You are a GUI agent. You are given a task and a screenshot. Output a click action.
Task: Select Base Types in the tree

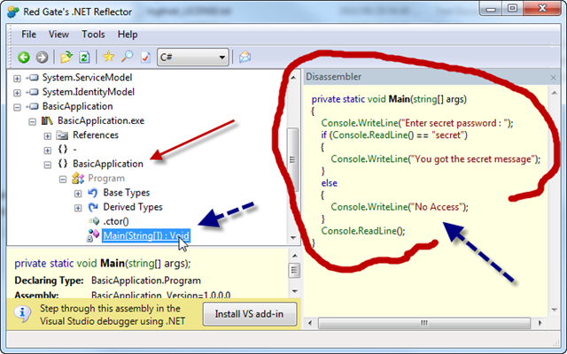126,193
